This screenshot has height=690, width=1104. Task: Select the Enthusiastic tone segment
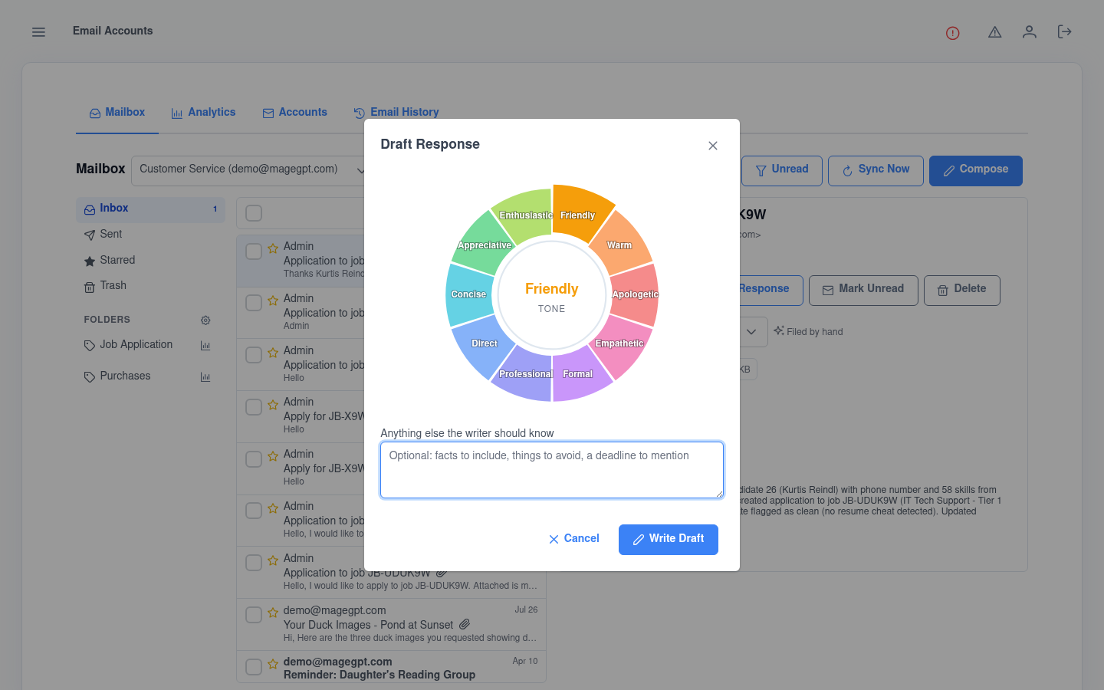click(524, 215)
